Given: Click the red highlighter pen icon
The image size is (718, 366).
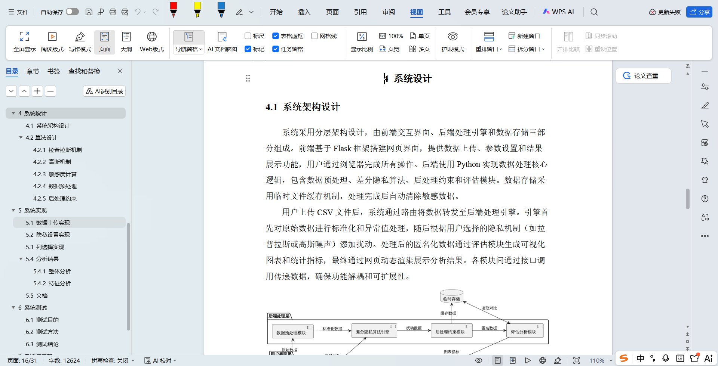Looking at the screenshot, I should pos(174,10).
